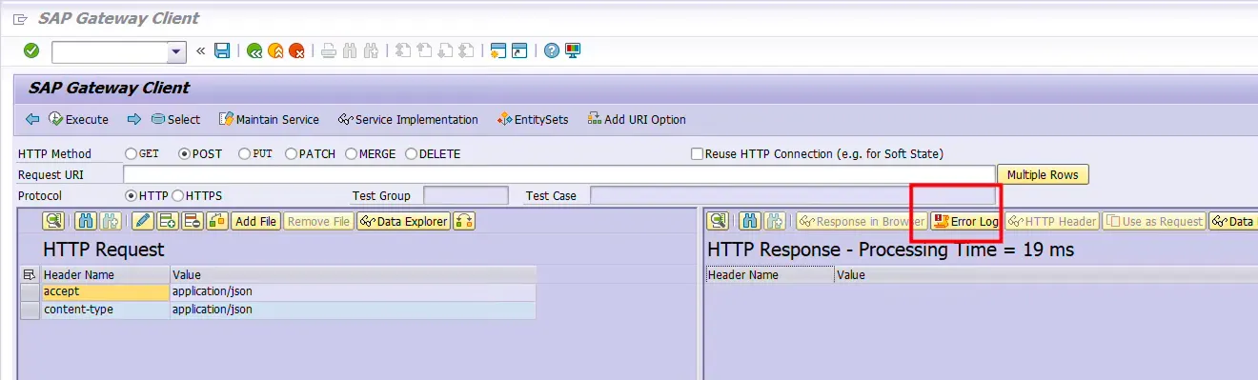The image size is (1258, 380).
Task: Open the Error Log
Action: tap(966, 221)
